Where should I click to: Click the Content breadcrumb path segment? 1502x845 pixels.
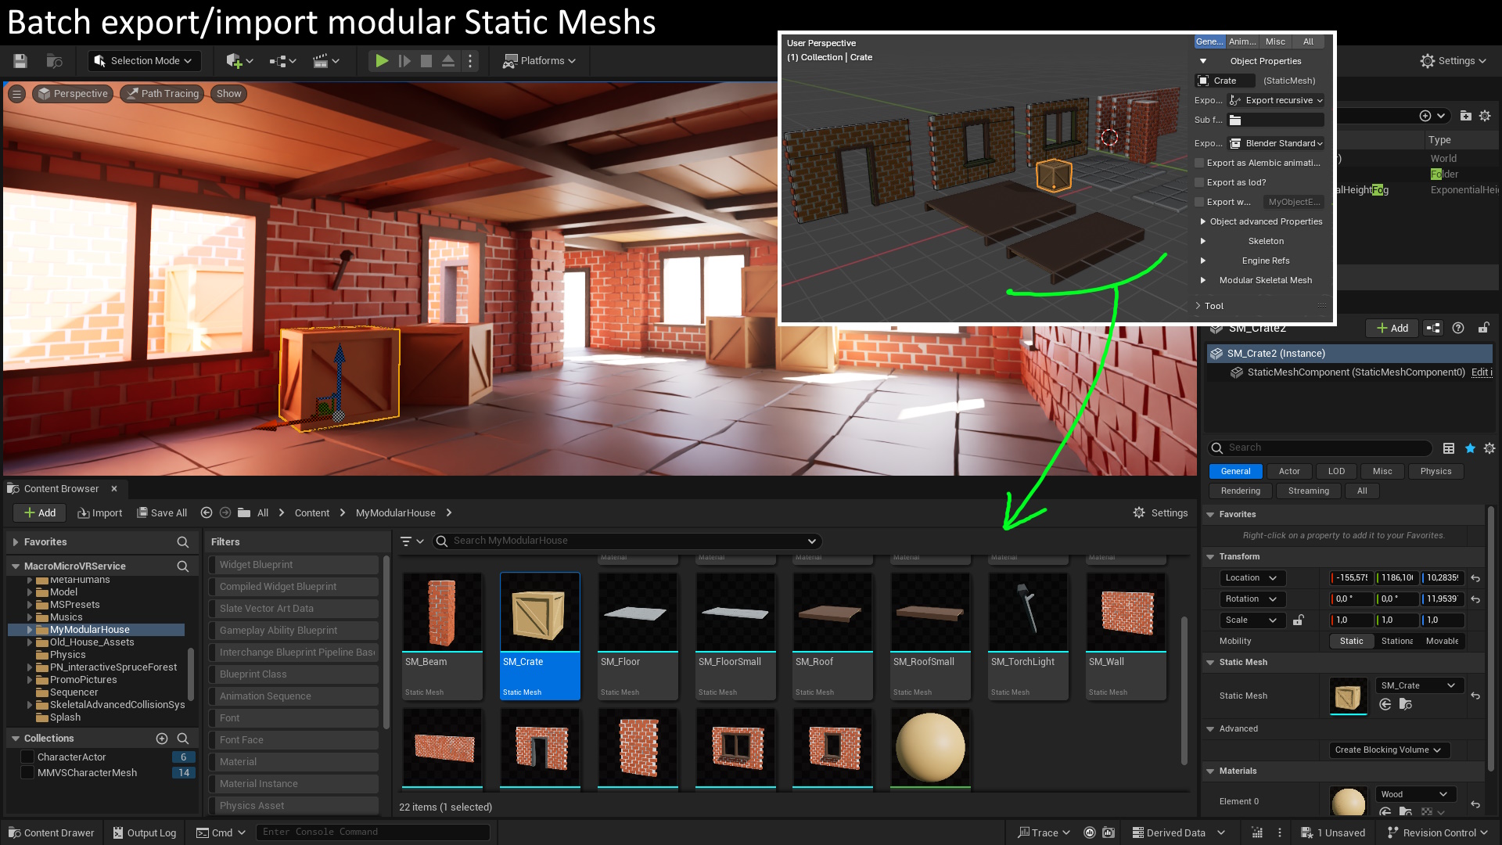click(312, 513)
